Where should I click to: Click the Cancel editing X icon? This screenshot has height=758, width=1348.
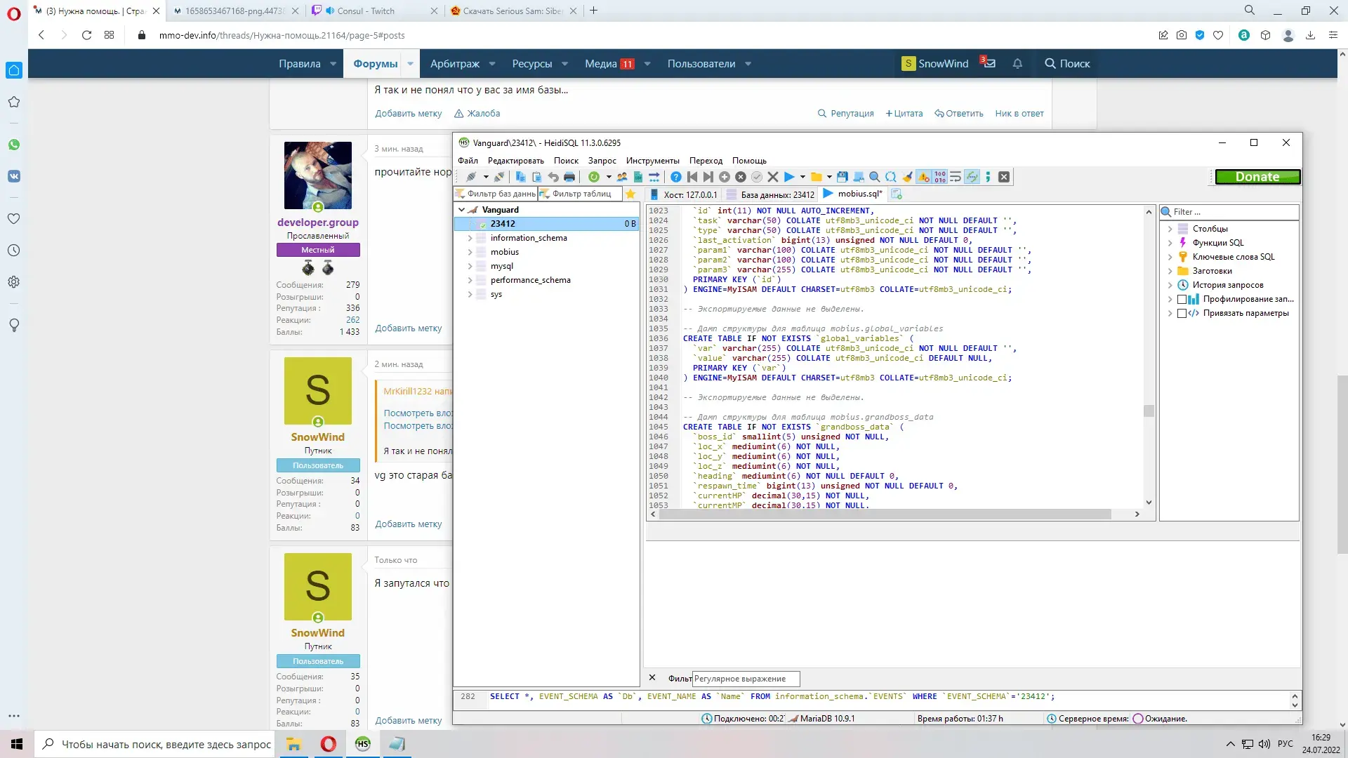click(x=773, y=177)
